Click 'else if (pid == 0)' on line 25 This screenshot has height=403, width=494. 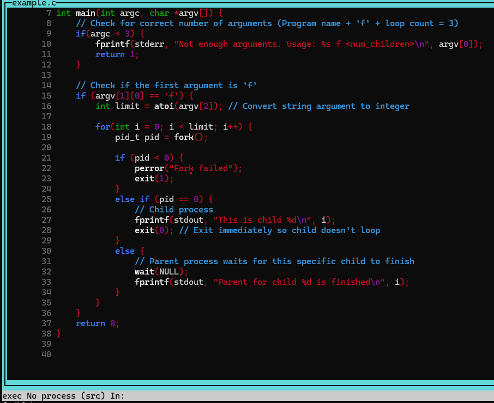(x=159, y=199)
